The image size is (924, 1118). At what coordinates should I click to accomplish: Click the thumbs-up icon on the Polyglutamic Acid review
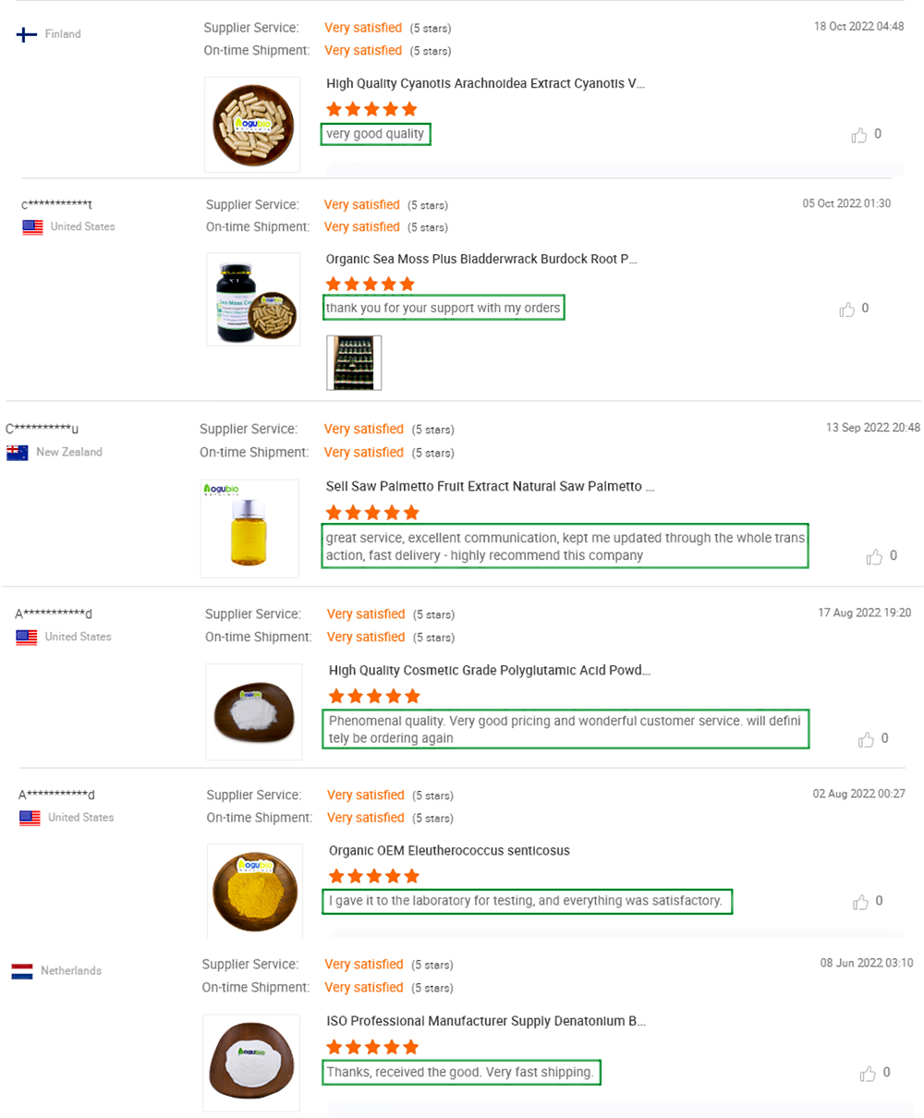point(866,738)
